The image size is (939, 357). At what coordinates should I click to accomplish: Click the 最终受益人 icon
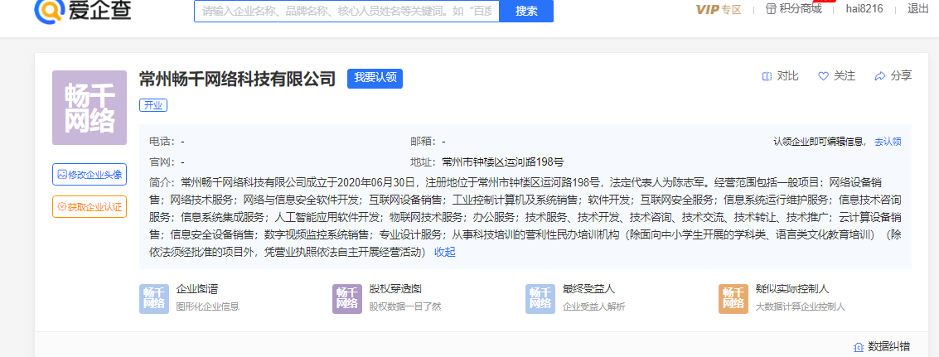(x=540, y=299)
